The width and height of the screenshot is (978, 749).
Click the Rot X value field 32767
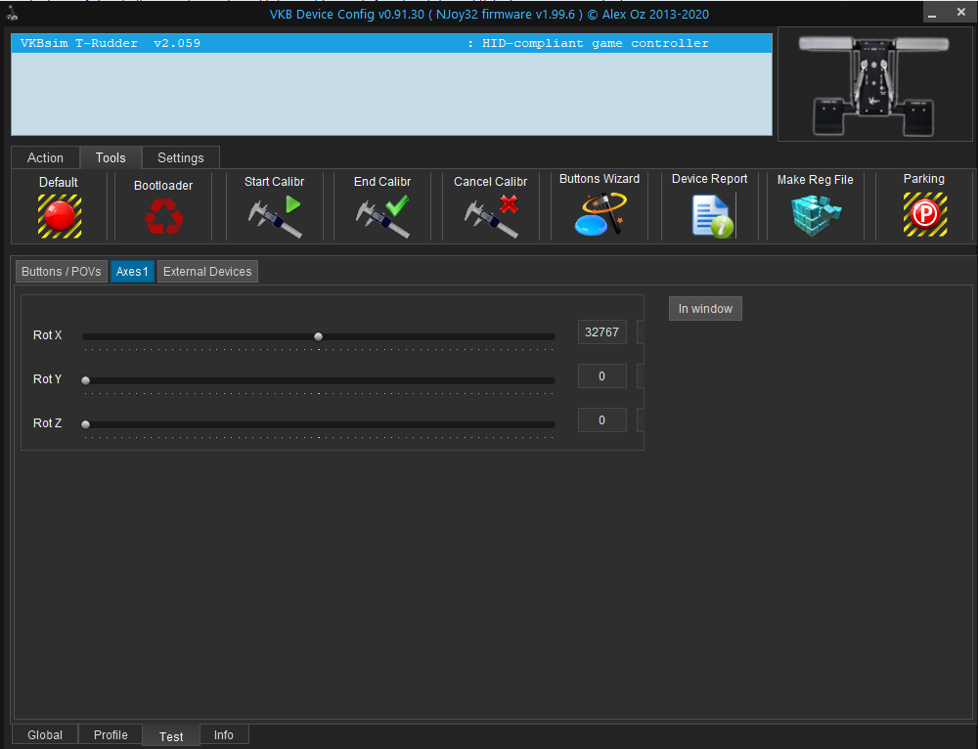601,332
